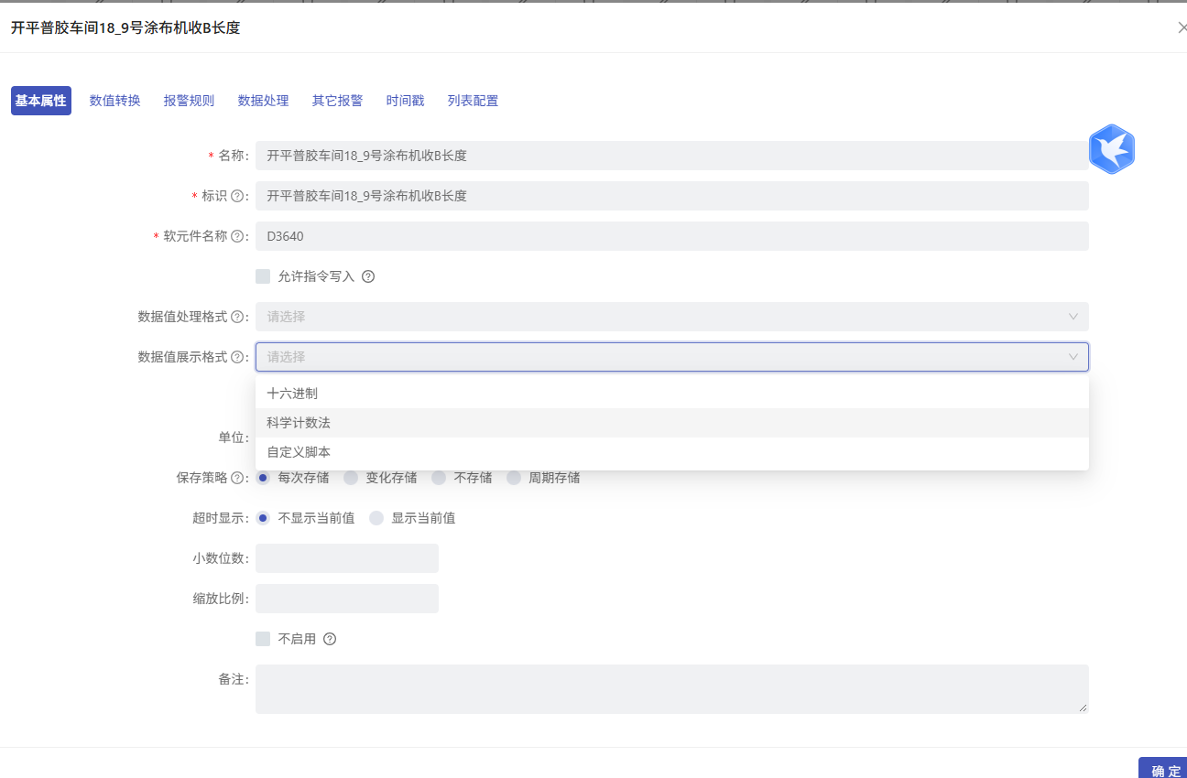Click the 名称 input field
Image resolution: width=1187 pixels, height=778 pixels.
point(672,156)
